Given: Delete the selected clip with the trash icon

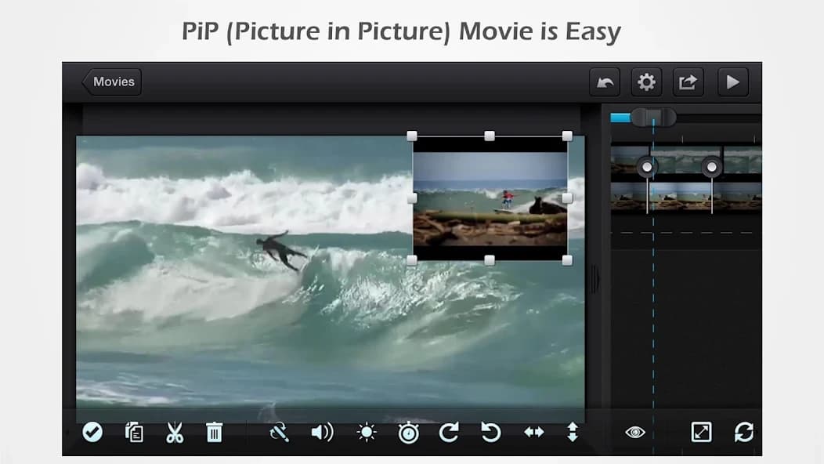Looking at the screenshot, I should tap(214, 432).
